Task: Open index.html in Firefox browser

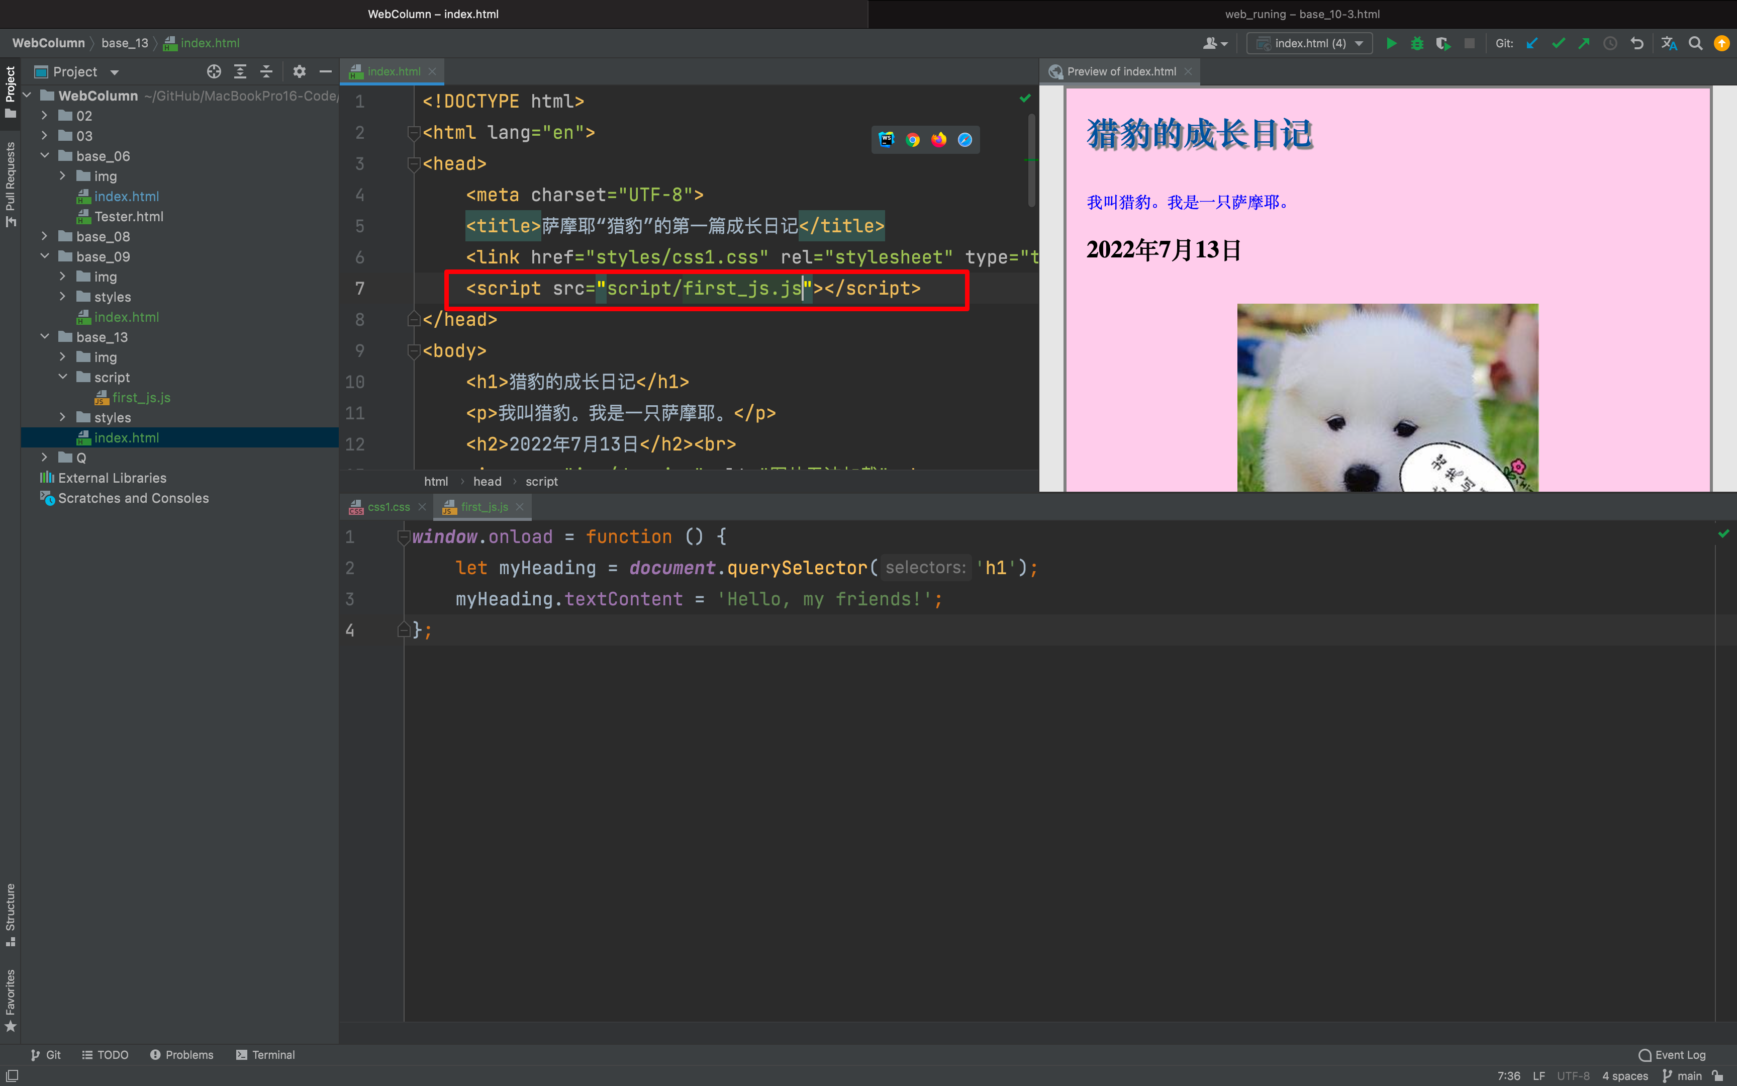Action: 939,139
